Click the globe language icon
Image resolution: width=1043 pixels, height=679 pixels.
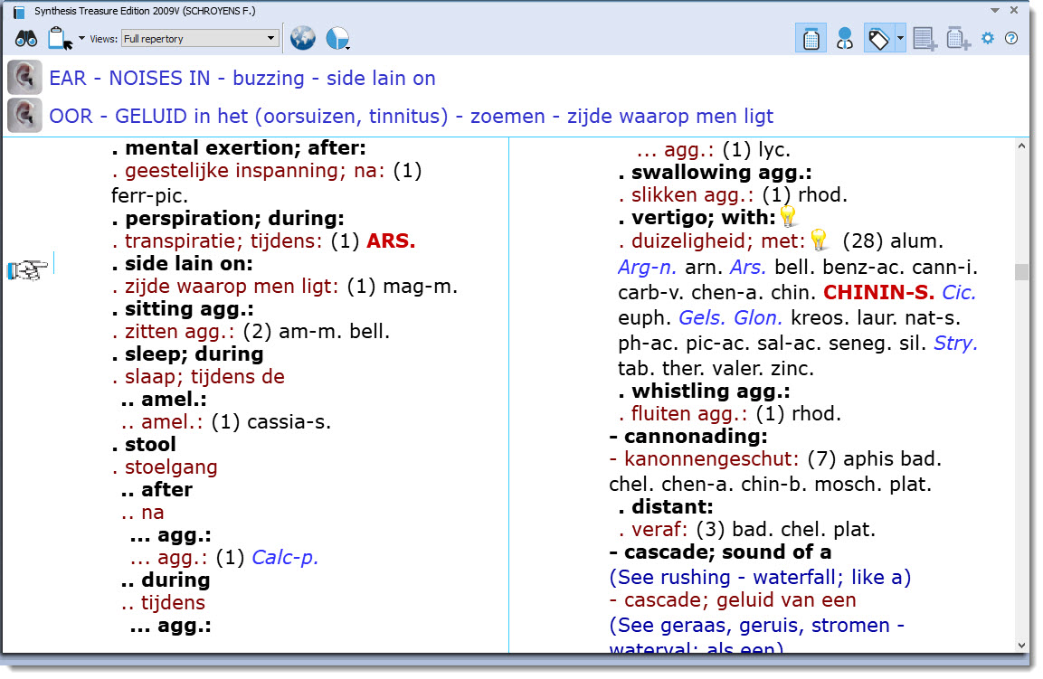(302, 39)
